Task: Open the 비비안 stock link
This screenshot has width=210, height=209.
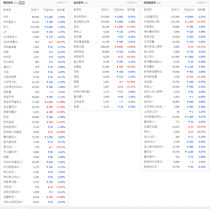Action: (7, 57)
